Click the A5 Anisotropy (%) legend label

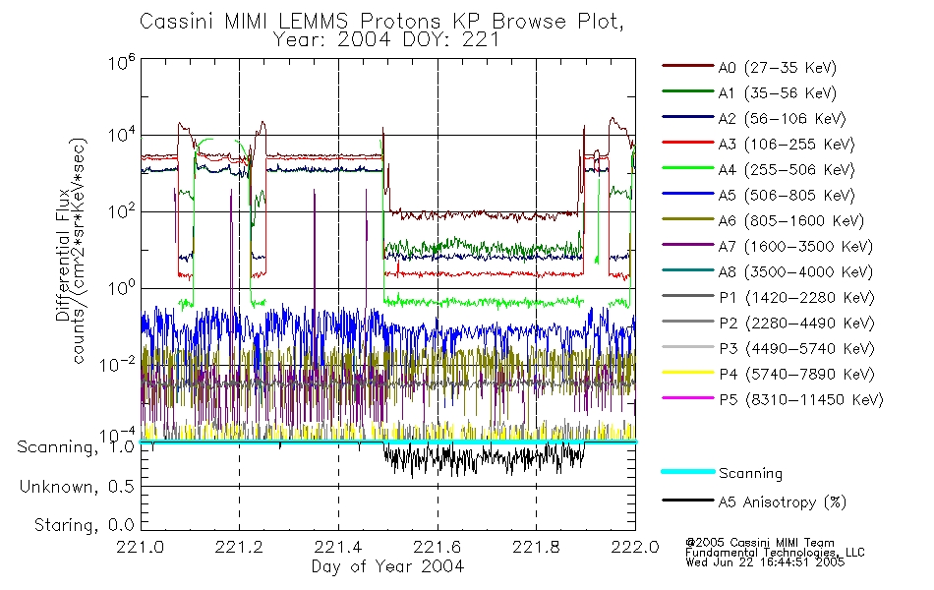pyautogui.click(x=783, y=502)
